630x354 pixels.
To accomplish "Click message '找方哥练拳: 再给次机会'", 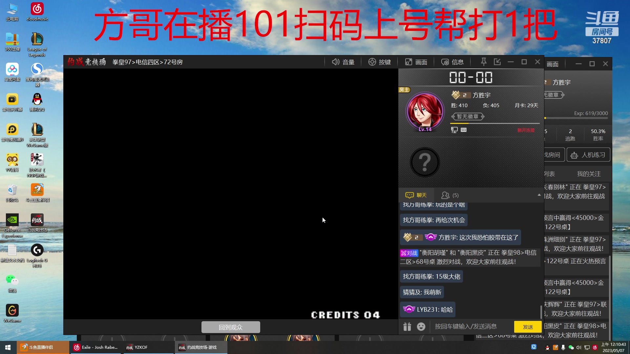I will (x=434, y=220).
